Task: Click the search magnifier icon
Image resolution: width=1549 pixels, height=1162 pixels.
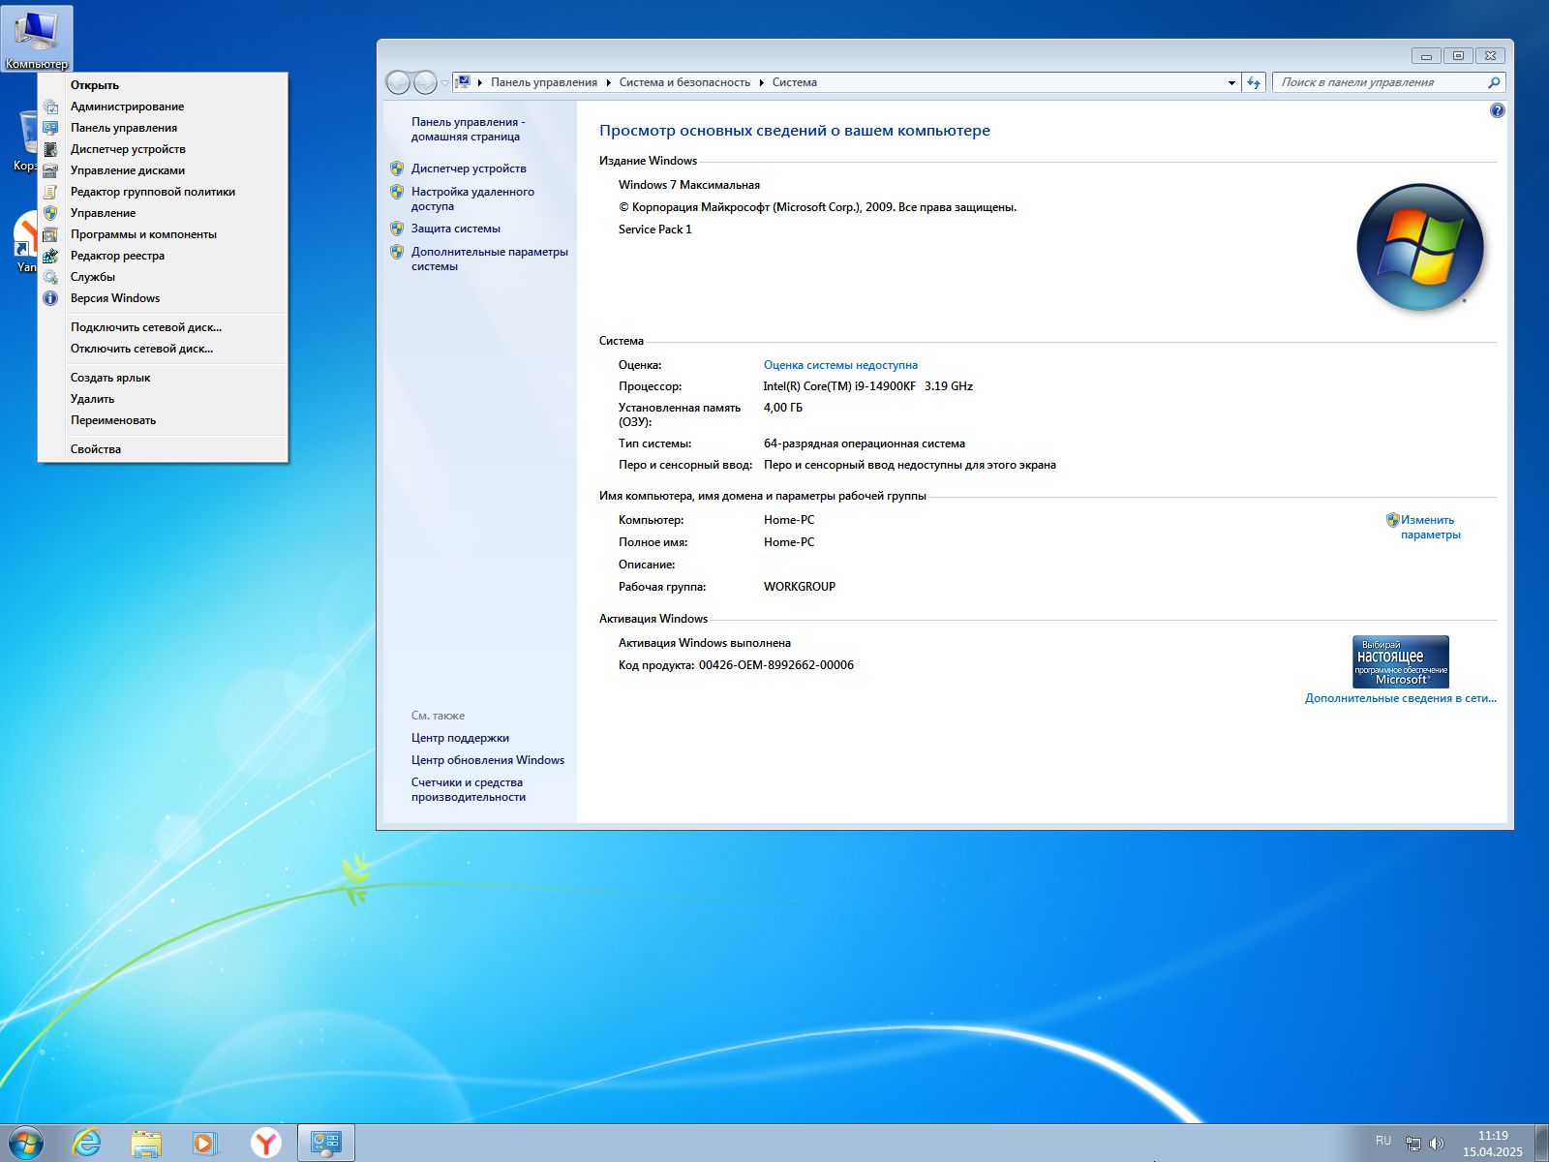Action: click(1494, 82)
